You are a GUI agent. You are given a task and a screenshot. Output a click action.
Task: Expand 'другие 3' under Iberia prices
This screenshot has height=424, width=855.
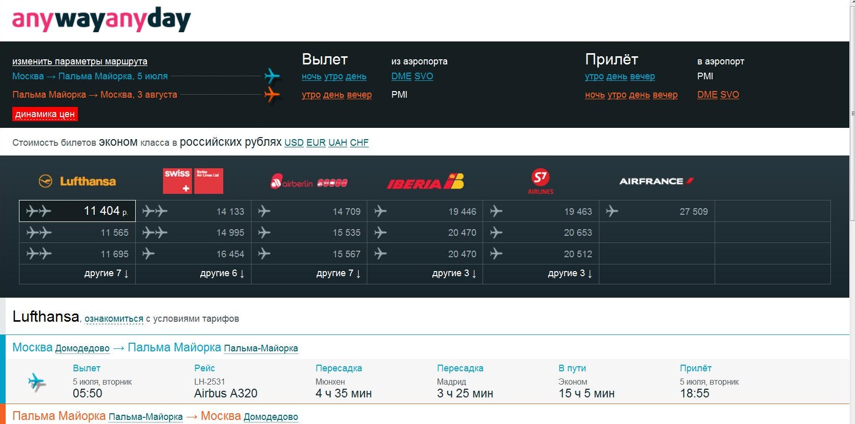(454, 274)
